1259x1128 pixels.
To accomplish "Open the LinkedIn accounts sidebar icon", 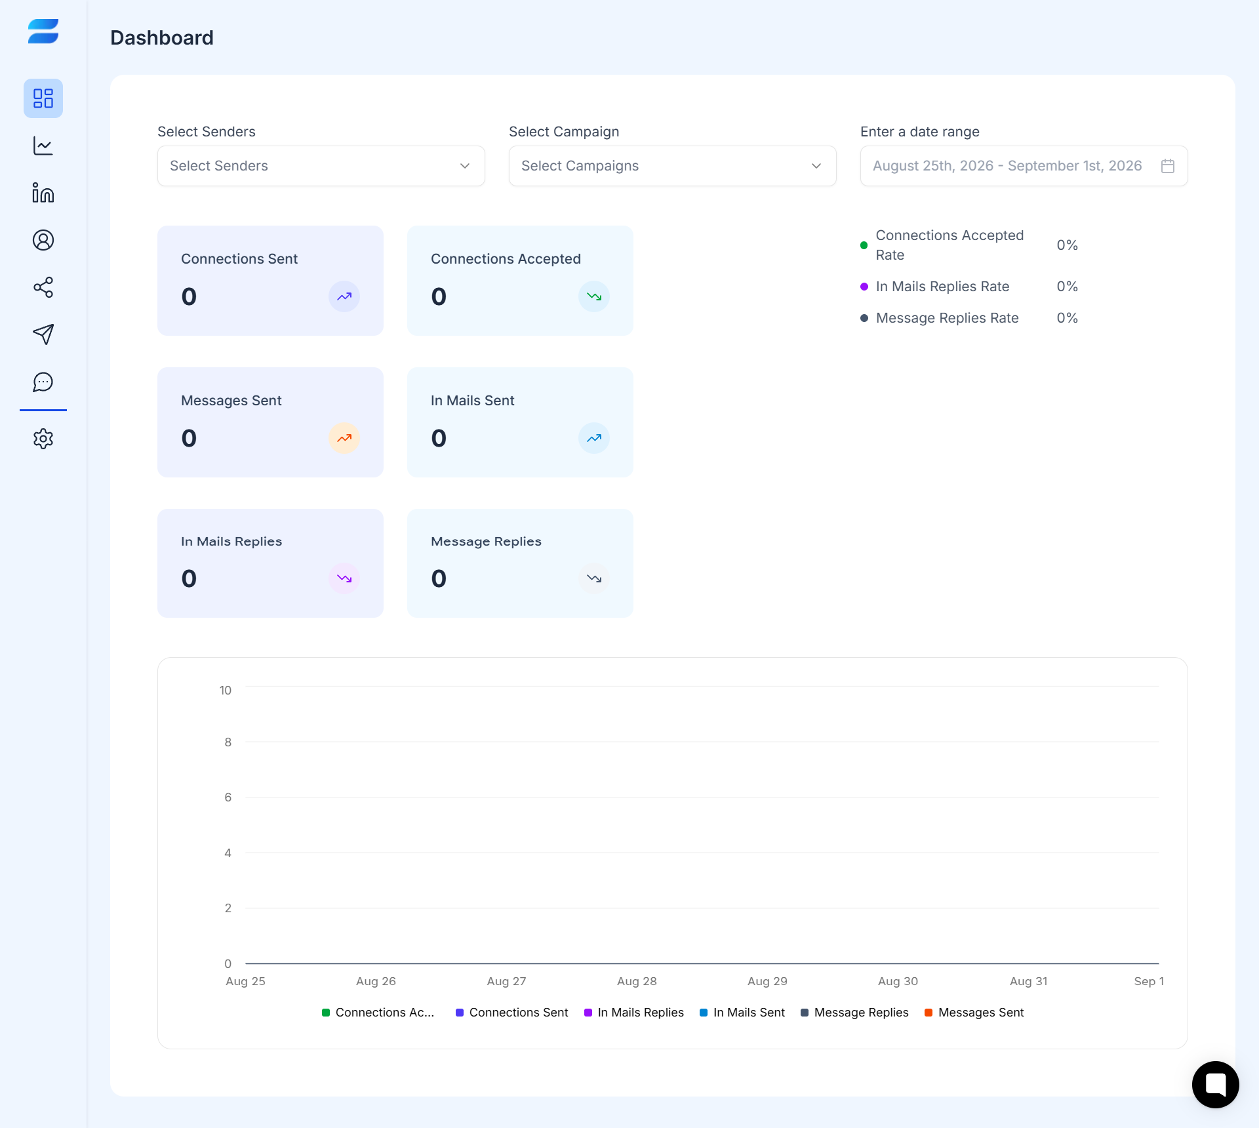I will click(x=43, y=193).
